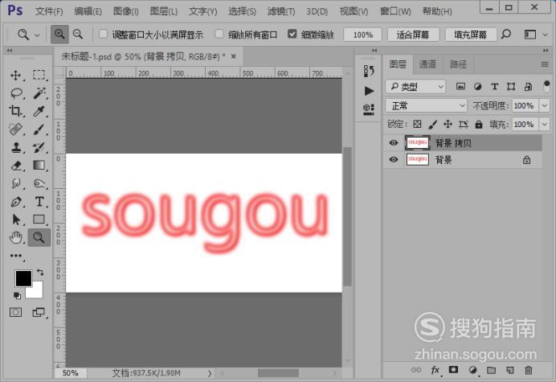
Task: Add a layer mask
Action: [453, 370]
